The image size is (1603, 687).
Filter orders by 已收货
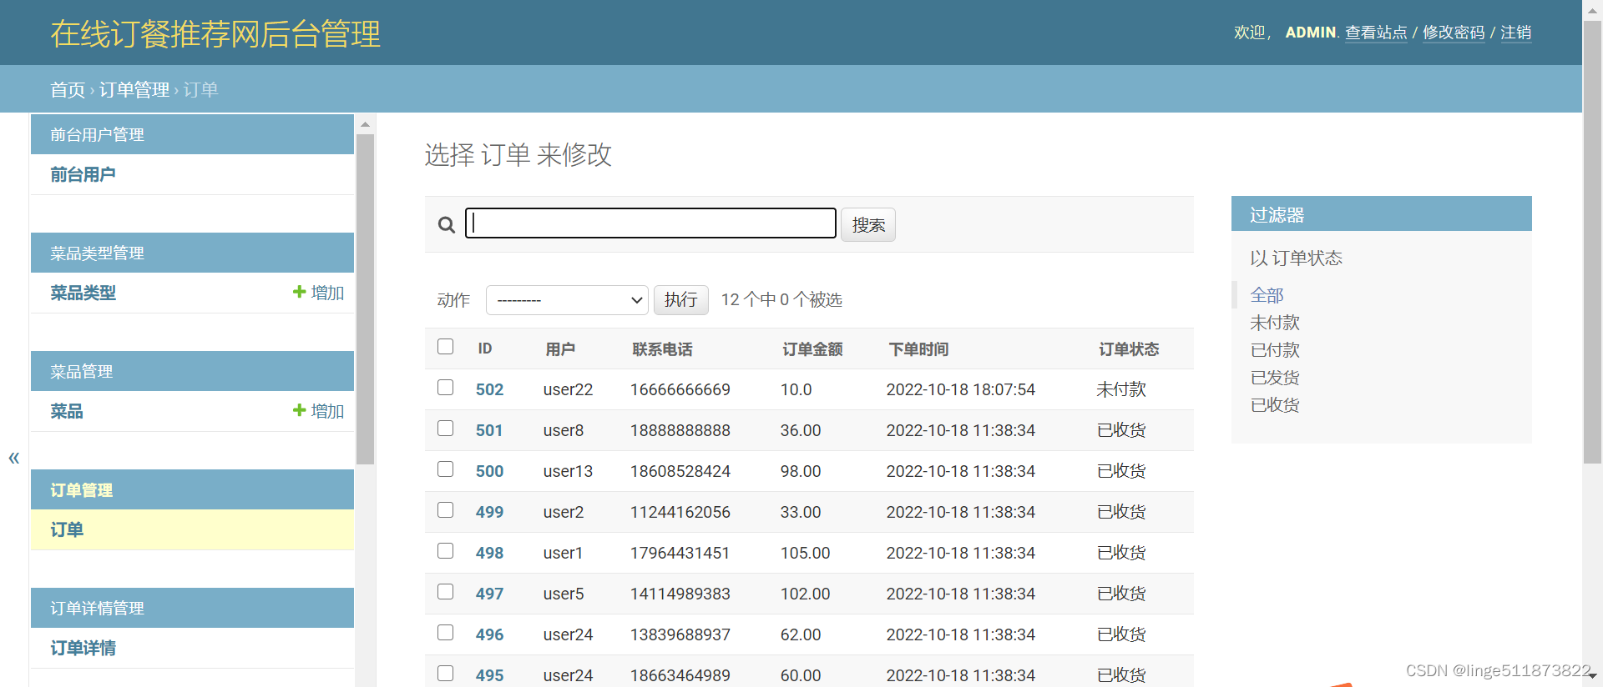(x=1275, y=405)
